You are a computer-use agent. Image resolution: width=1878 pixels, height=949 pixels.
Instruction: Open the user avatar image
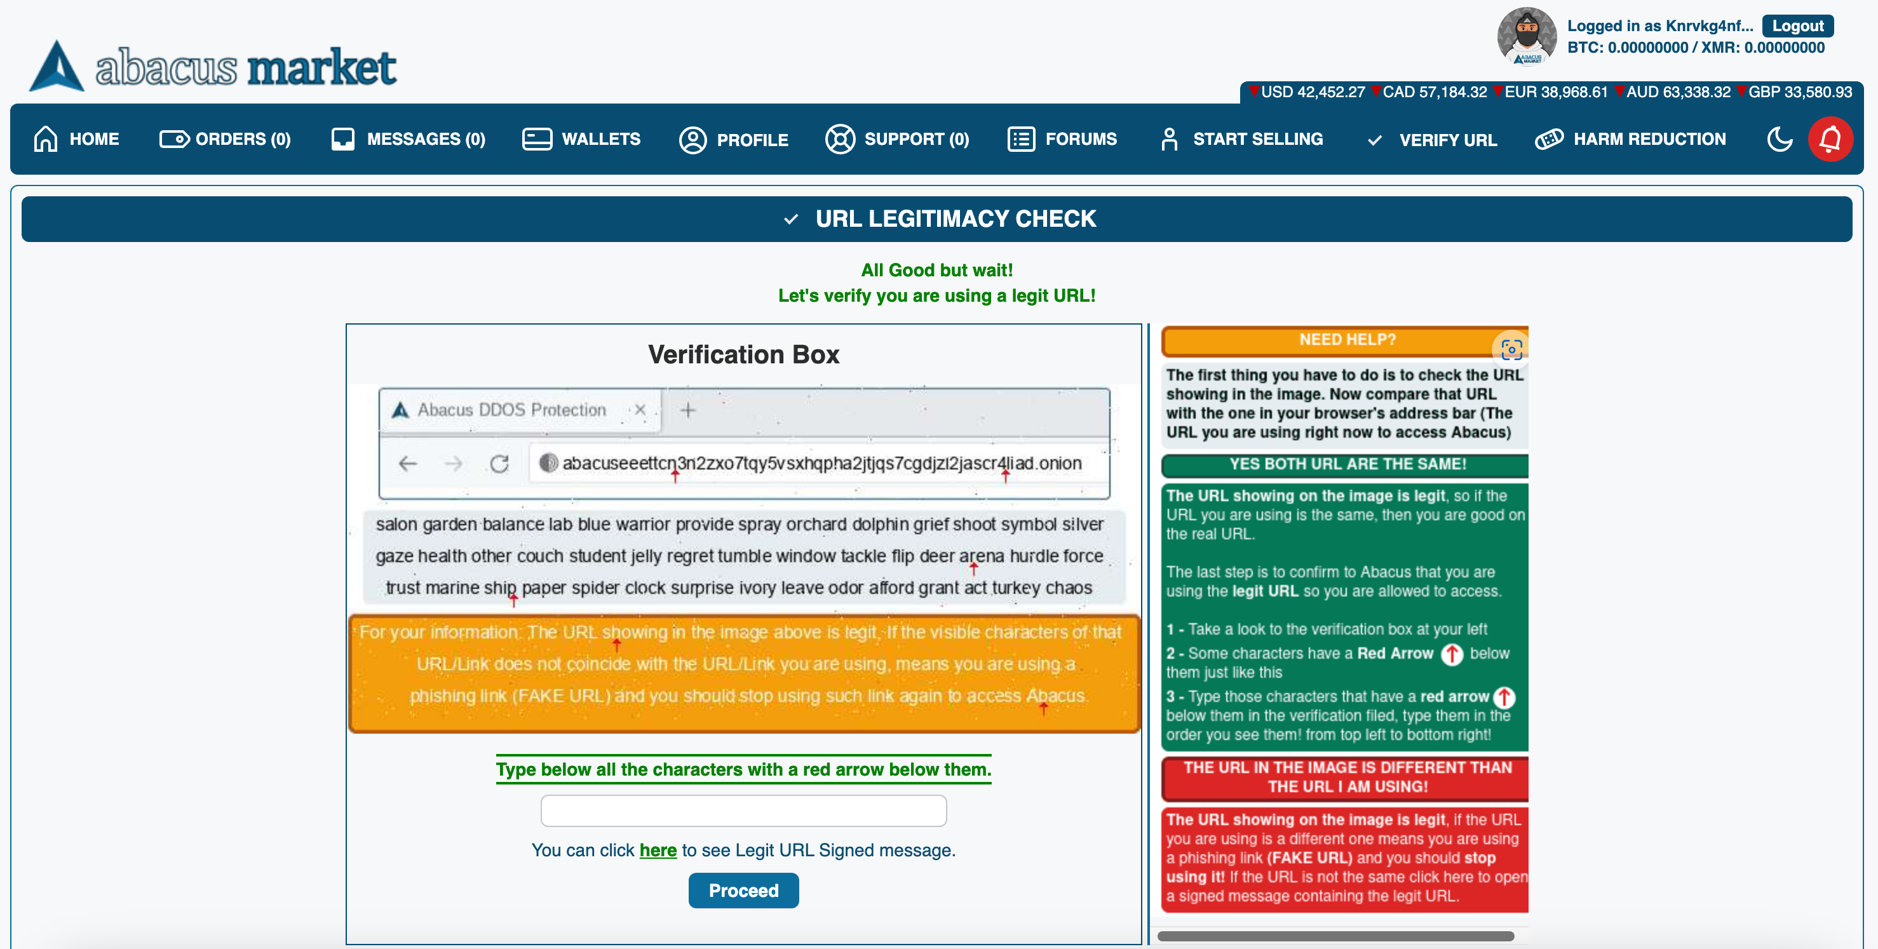click(x=1527, y=36)
